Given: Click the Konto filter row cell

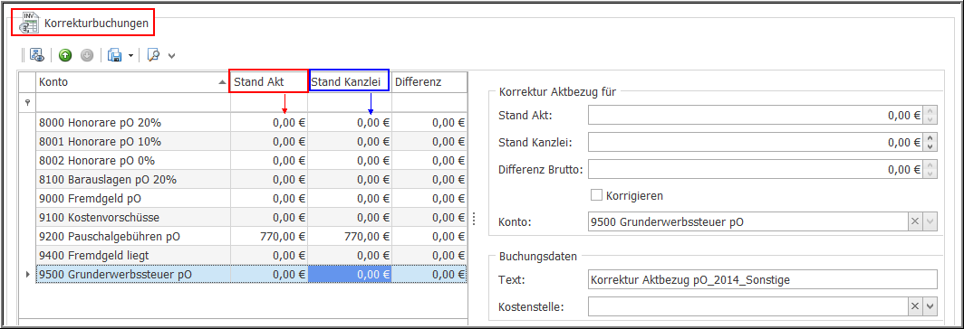Looking at the screenshot, I should [x=133, y=103].
